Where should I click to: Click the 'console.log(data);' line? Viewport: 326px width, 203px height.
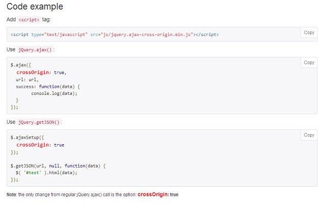[55, 93]
